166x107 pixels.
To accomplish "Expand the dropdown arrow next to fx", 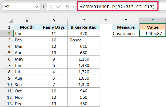I will [x=73, y=7].
